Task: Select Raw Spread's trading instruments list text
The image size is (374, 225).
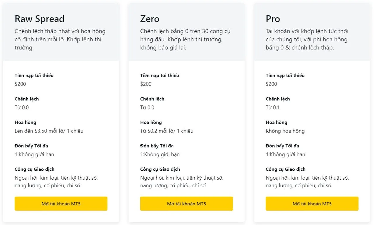Action: point(56,181)
